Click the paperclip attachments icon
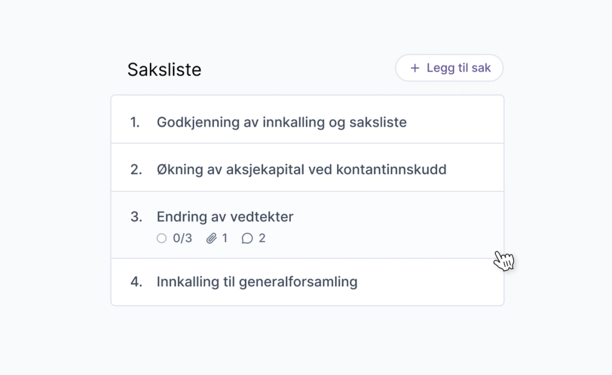 point(212,238)
